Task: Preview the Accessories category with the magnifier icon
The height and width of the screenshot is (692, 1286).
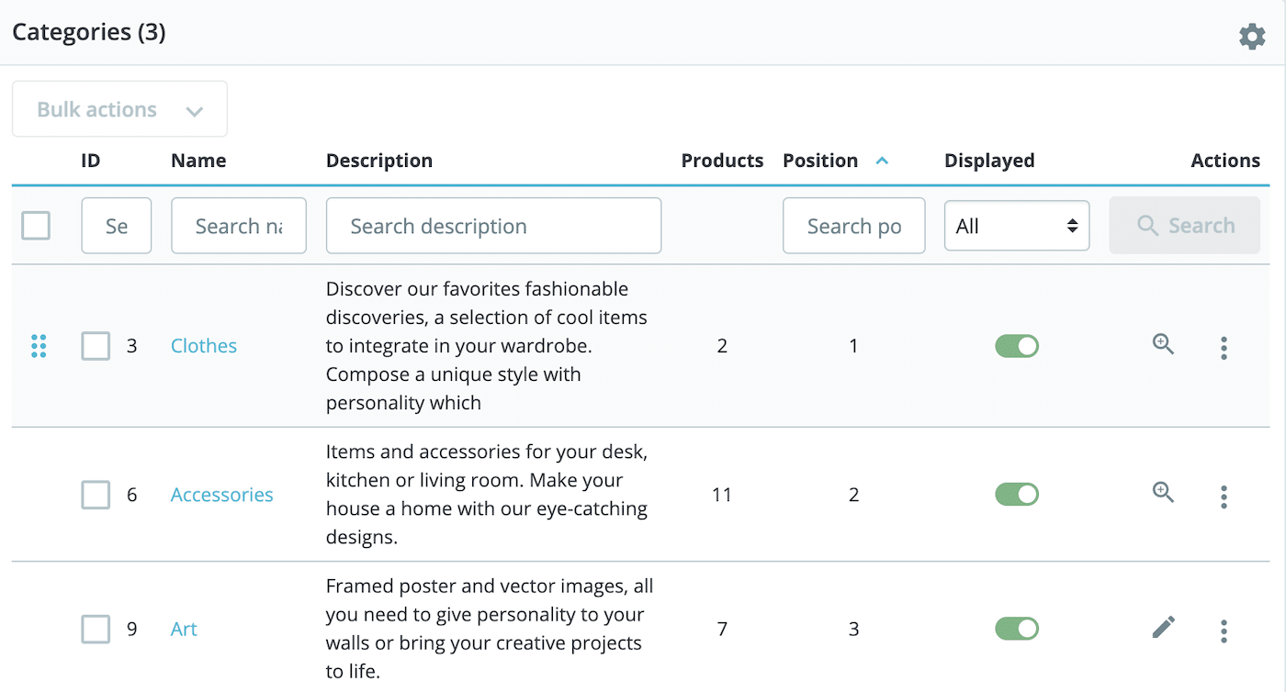Action: 1162,493
